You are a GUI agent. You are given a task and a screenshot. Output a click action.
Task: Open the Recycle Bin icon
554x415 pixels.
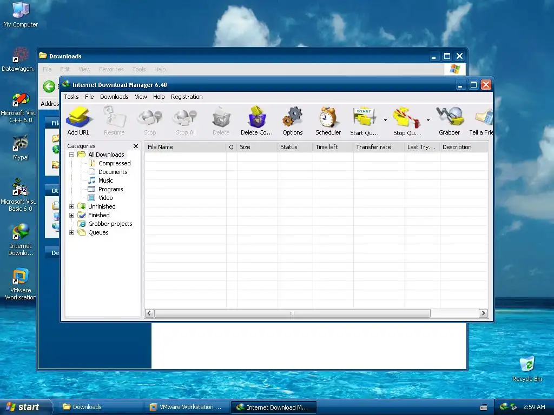click(527, 369)
